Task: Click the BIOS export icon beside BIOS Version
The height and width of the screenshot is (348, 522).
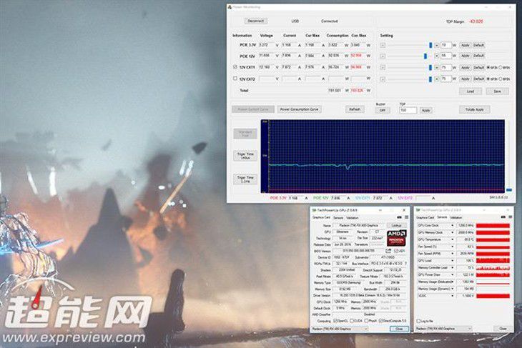Action: click(x=388, y=251)
